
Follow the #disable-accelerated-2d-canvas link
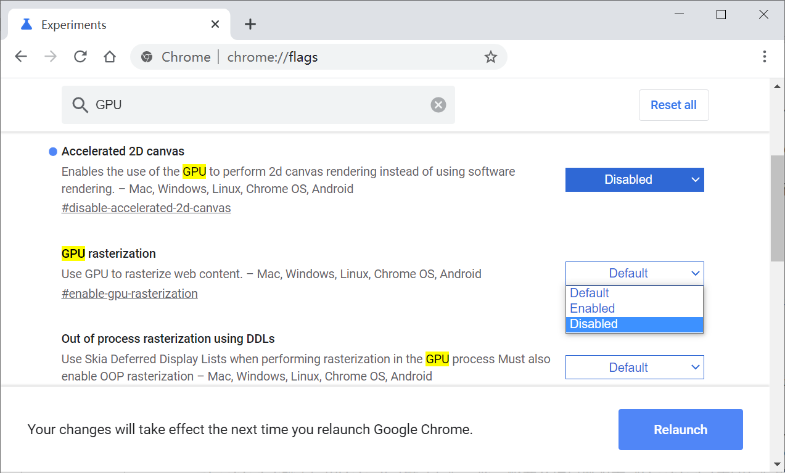point(146,208)
